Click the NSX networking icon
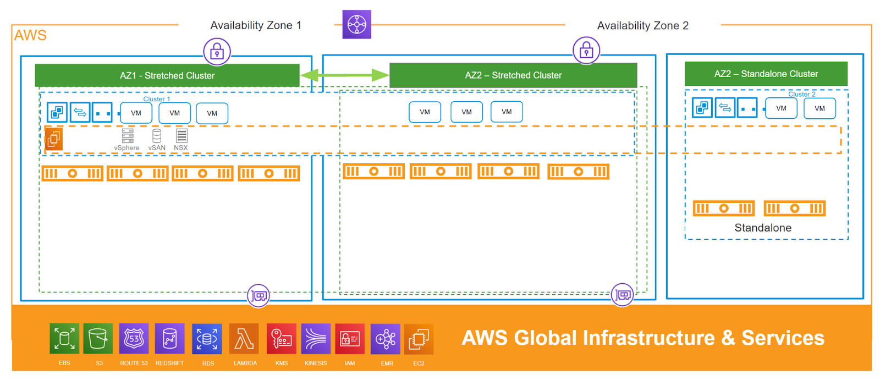The width and height of the screenshot is (880, 380). [182, 136]
